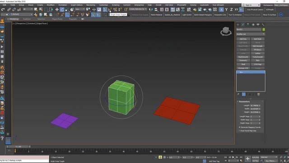
Task: Click the viewport ViewCube
Action: tap(226, 31)
